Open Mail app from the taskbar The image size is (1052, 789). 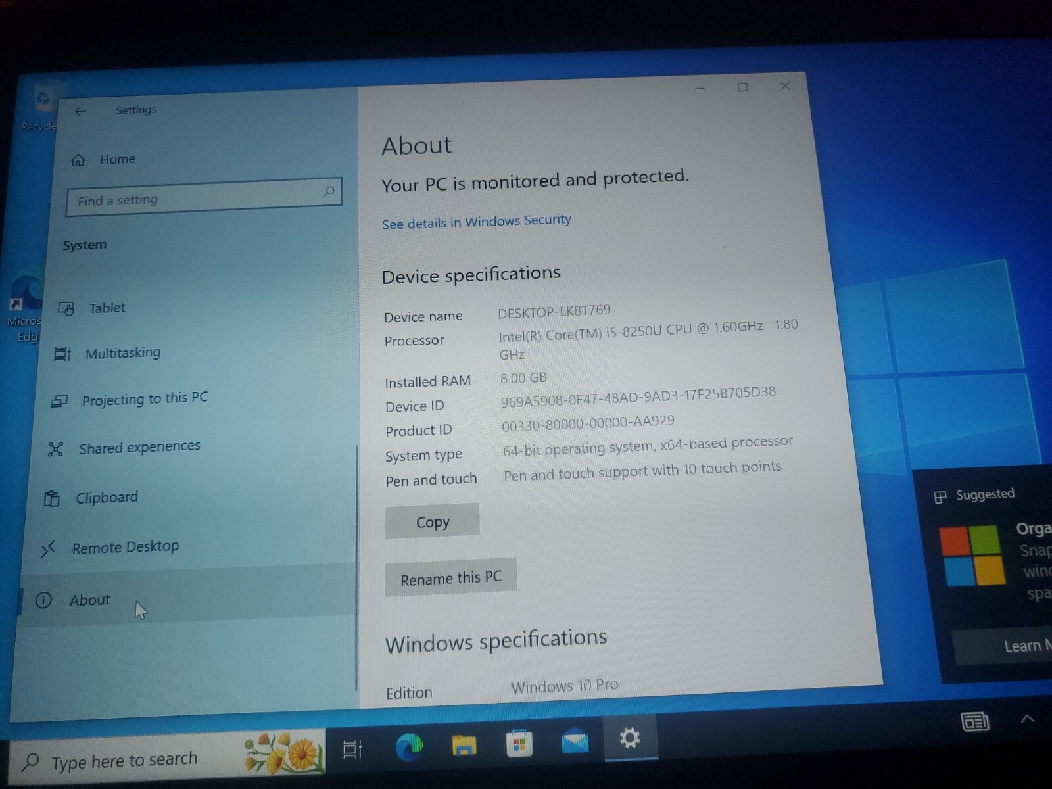(x=575, y=740)
